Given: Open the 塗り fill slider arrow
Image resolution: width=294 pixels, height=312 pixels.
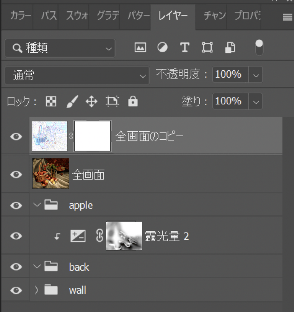Looking at the screenshot, I should (256, 101).
